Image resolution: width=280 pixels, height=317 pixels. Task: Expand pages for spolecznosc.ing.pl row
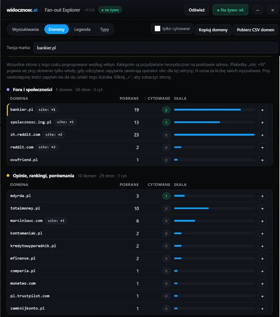262,123
